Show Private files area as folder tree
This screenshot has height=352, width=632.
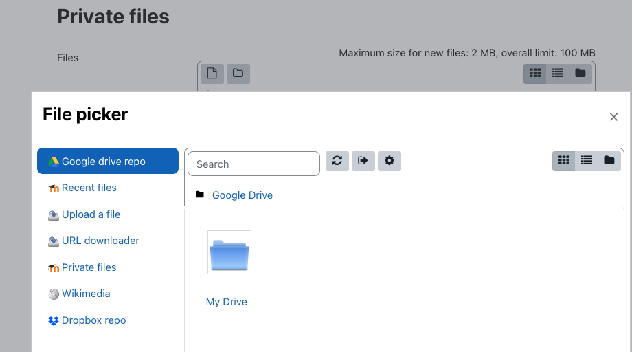(580, 74)
